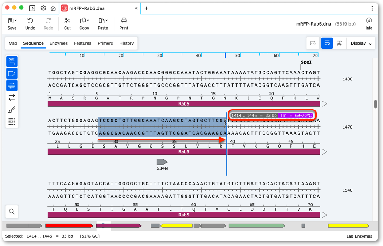
Task: Switch to the Enzymes tab
Action: [x=58, y=43]
